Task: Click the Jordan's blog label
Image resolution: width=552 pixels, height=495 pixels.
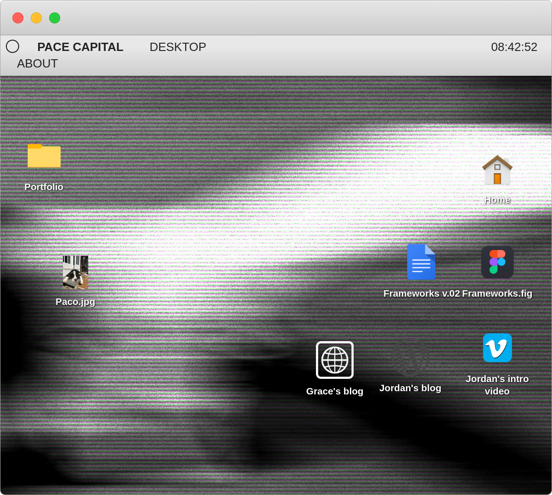Action: (410, 388)
